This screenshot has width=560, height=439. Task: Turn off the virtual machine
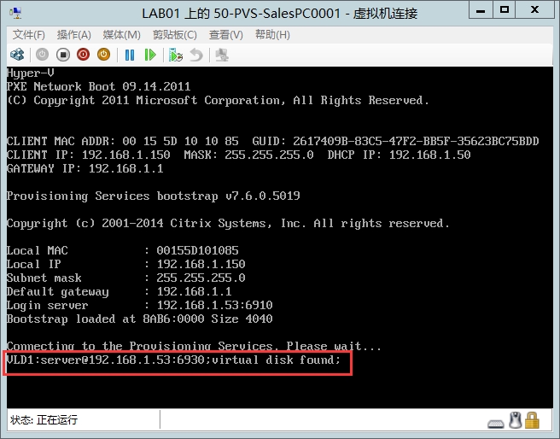pyautogui.click(x=63, y=55)
